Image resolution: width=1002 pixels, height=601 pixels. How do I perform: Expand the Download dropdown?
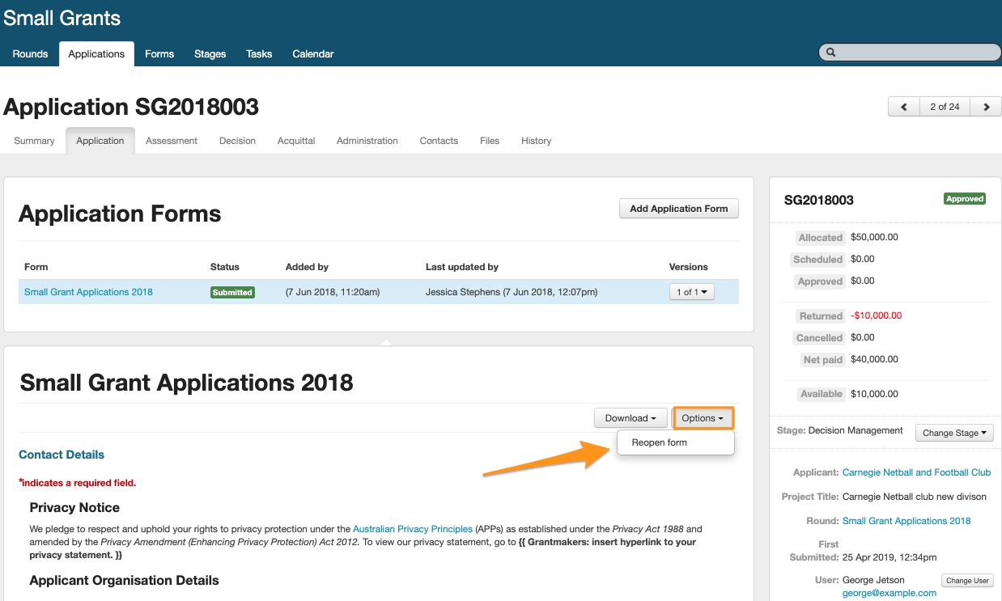630,418
